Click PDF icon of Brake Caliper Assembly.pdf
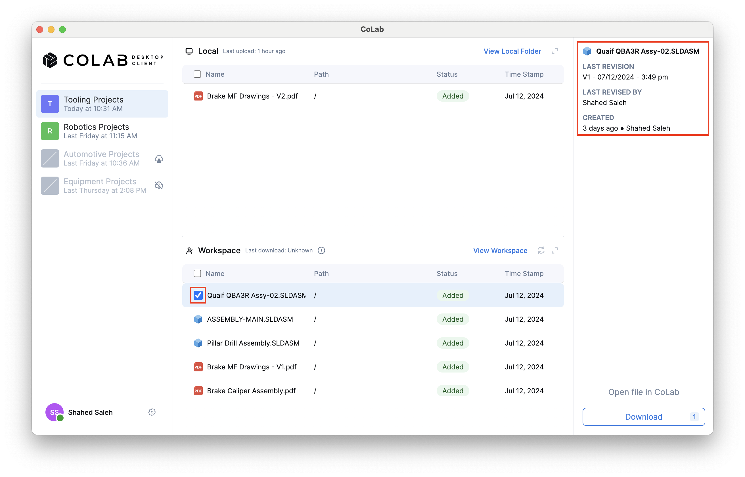Viewport: 745px width, 477px height. [x=198, y=391]
